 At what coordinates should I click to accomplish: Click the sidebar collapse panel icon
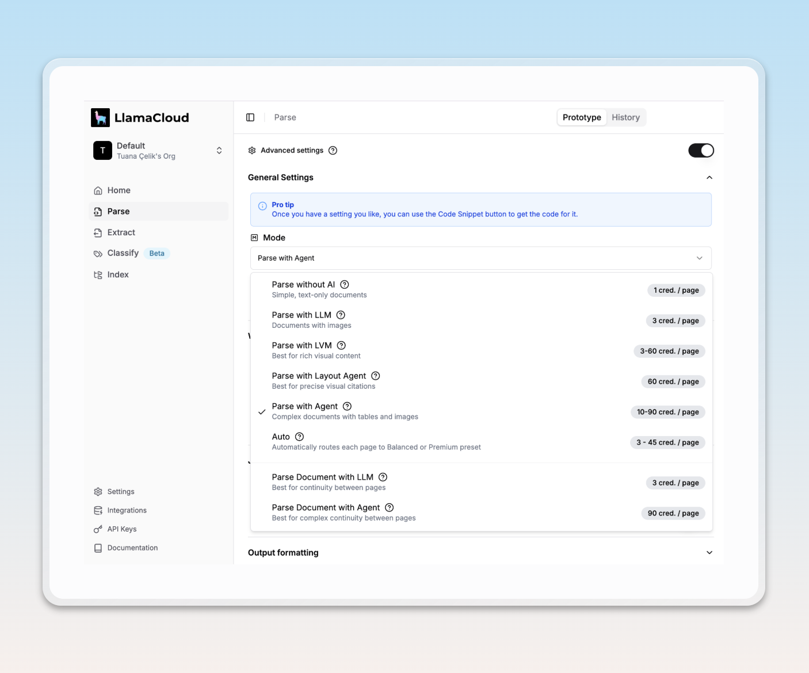click(x=250, y=117)
